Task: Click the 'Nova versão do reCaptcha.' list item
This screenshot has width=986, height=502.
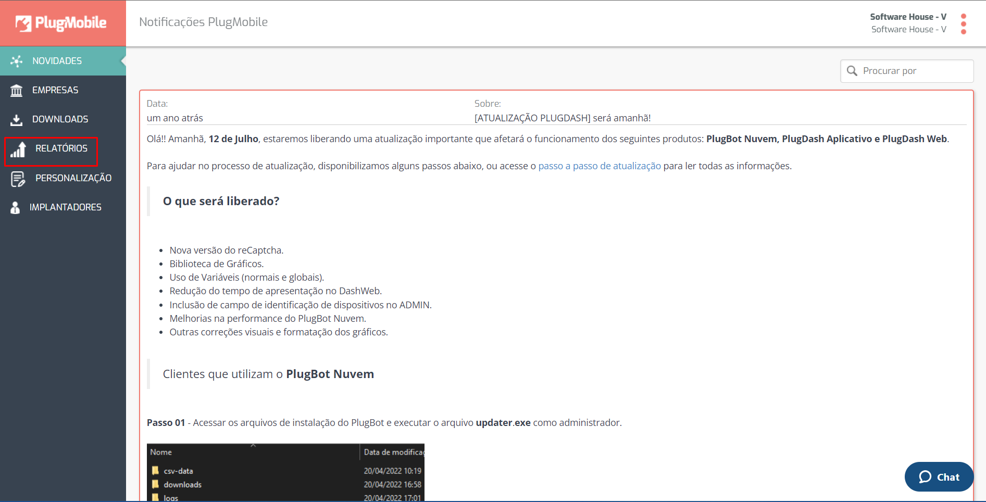Action: click(x=227, y=250)
